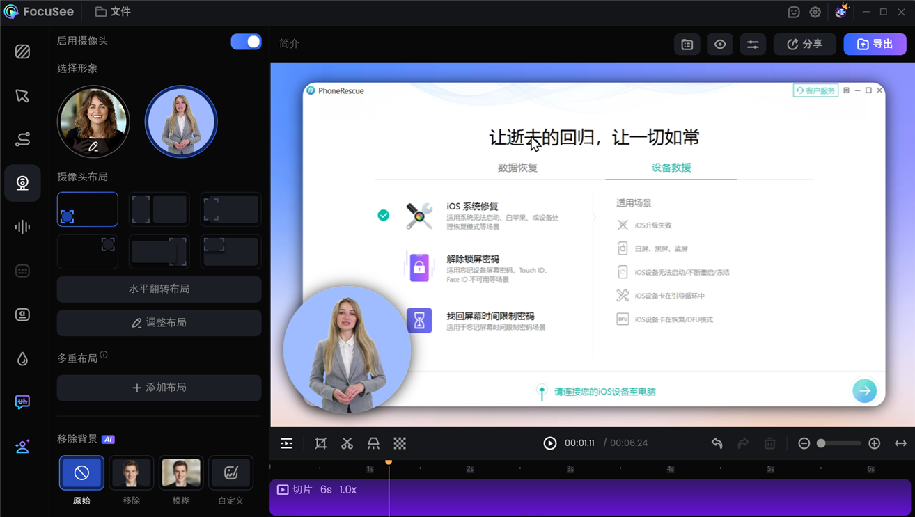Open the audio waveform settings in sidebar
Viewport: 915px width, 517px height.
pyautogui.click(x=22, y=227)
